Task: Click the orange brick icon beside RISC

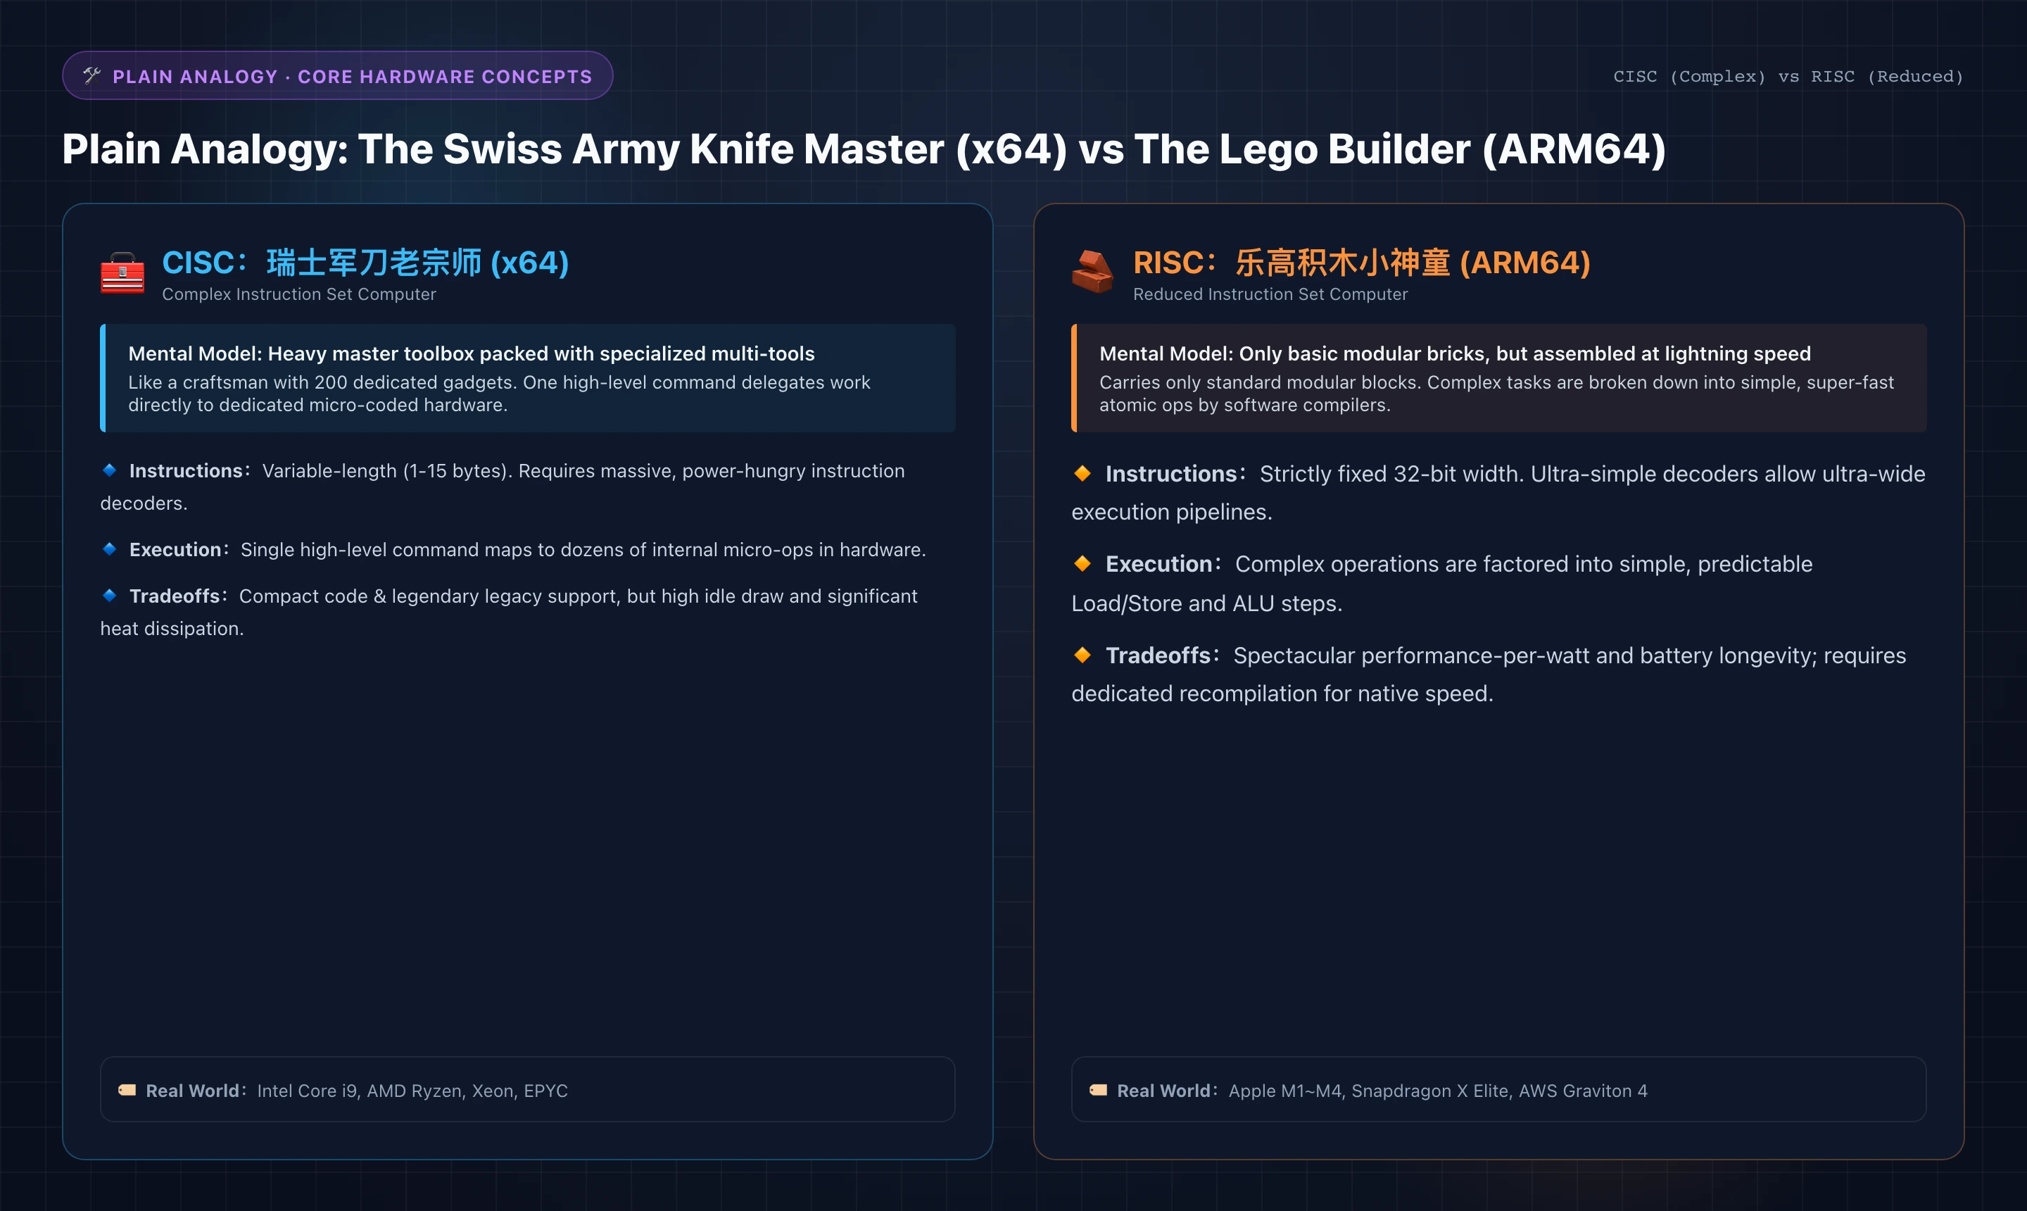Action: click(1092, 272)
